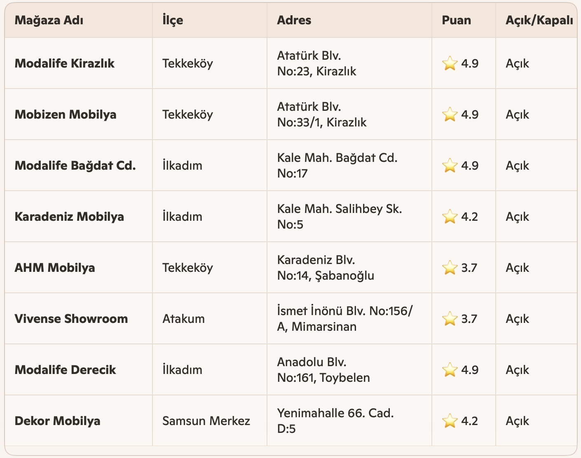Click the star icon in AHM Mobilya row
Screen dimensions: 581x458
pyautogui.click(x=450, y=268)
